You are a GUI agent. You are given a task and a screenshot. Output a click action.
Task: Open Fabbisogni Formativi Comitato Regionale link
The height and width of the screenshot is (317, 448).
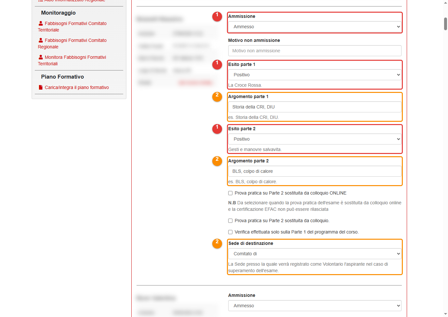click(x=72, y=44)
